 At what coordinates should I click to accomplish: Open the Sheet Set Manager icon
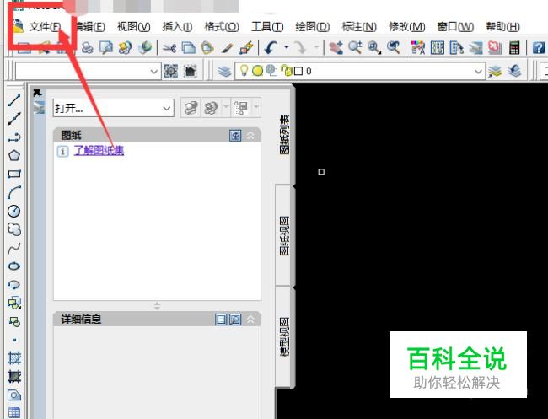click(x=475, y=48)
